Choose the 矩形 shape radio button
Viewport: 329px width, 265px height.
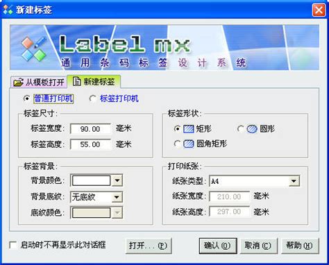(177, 129)
